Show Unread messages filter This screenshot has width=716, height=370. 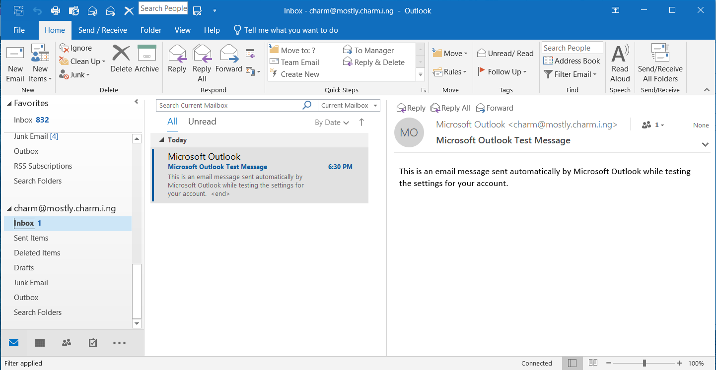pos(202,122)
